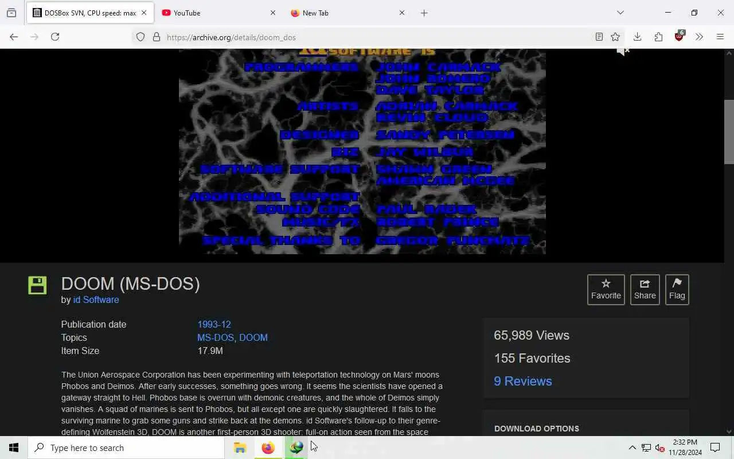Open the volume tray icon
Screen dimensions: 734x459
pyautogui.click(x=659, y=448)
